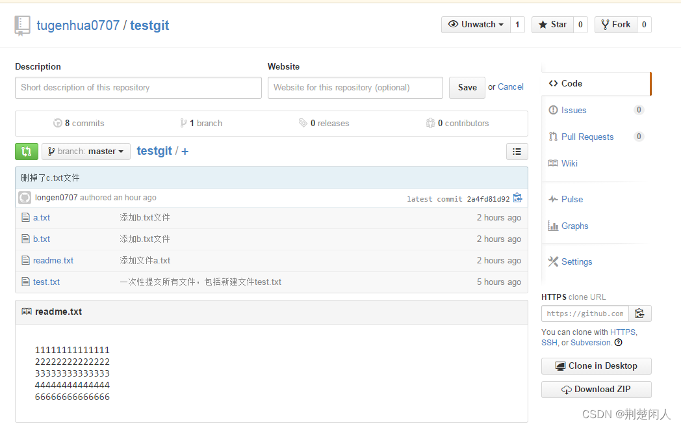The height and width of the screenshot is (426, 681).
Task: Switch clone protocol to SSH
Action: pos(549,343)
